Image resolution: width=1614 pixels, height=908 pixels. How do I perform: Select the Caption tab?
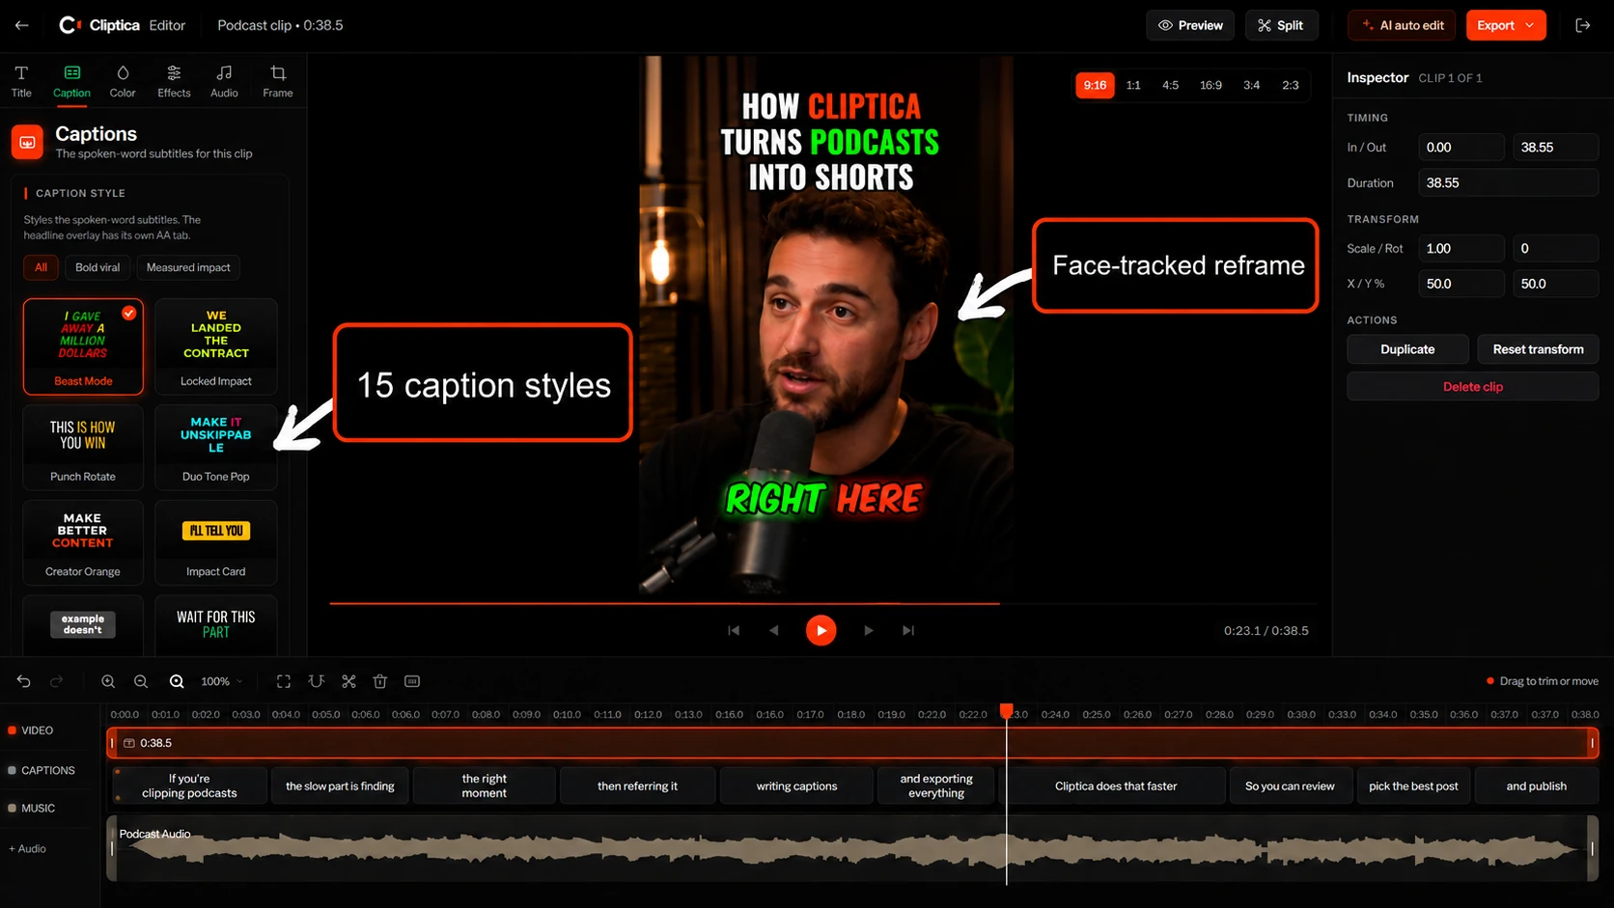pos(71,81)
